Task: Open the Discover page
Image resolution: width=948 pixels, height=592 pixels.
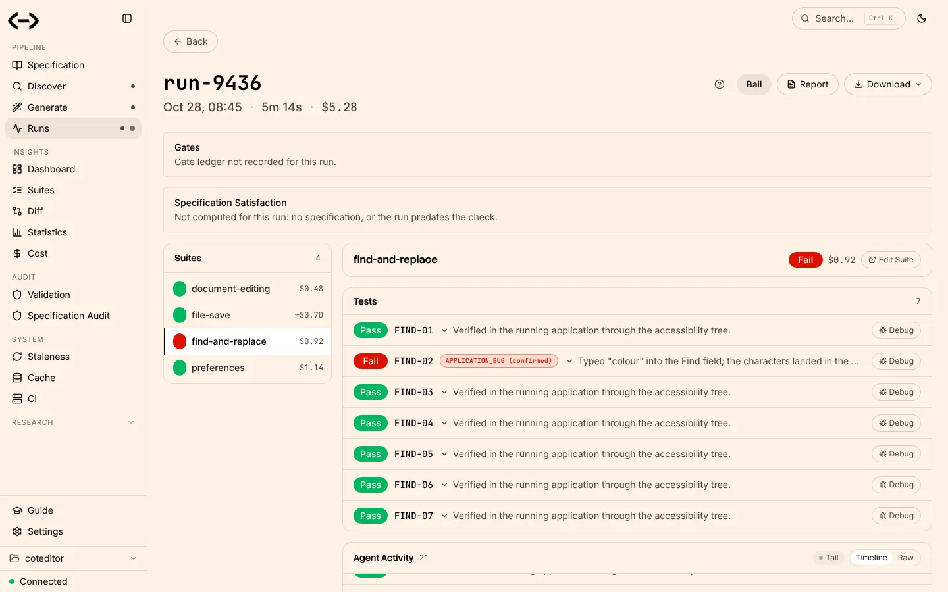Action: (73, 86)
